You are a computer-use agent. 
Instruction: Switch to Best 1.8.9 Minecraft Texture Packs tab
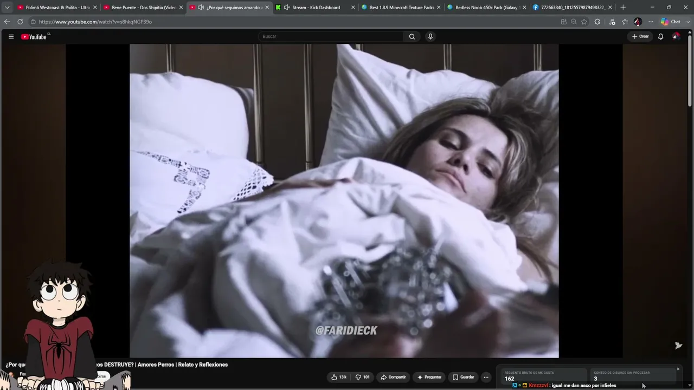(x=401, y=8)
